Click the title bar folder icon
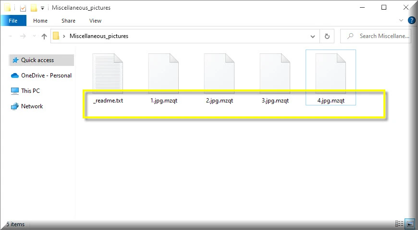418x230 pixels. (8, 8)
